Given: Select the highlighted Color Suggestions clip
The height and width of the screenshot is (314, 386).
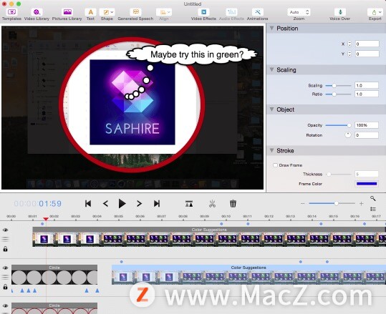Looking at the screenshot, I should [249, 275].
